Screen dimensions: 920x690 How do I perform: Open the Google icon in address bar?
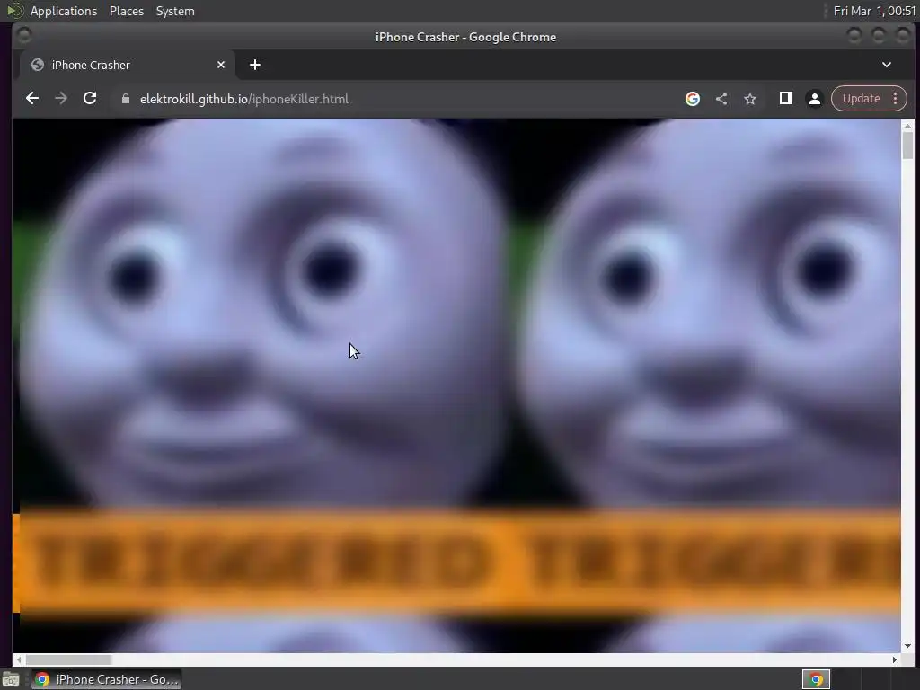(x=693, y=99)
